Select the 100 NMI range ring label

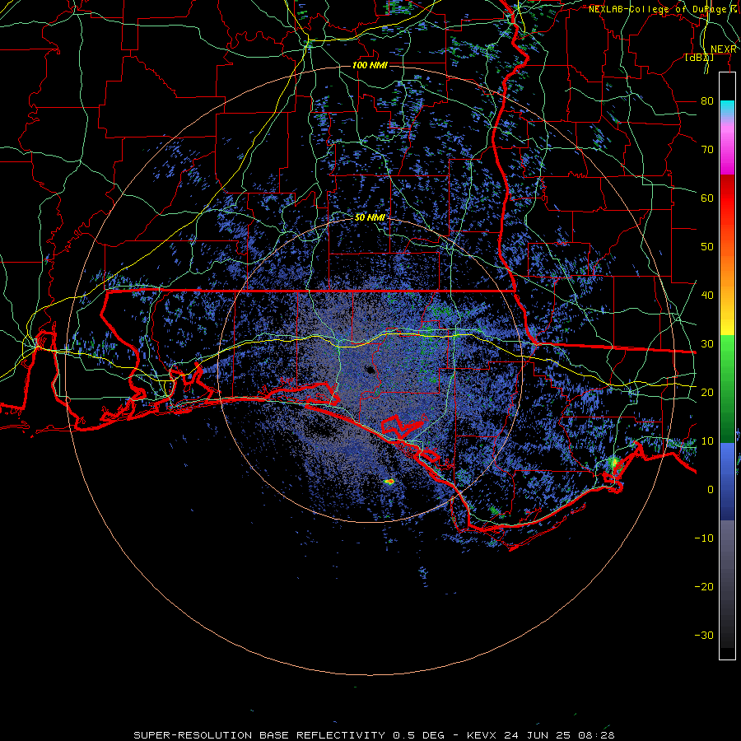[370, 65]
